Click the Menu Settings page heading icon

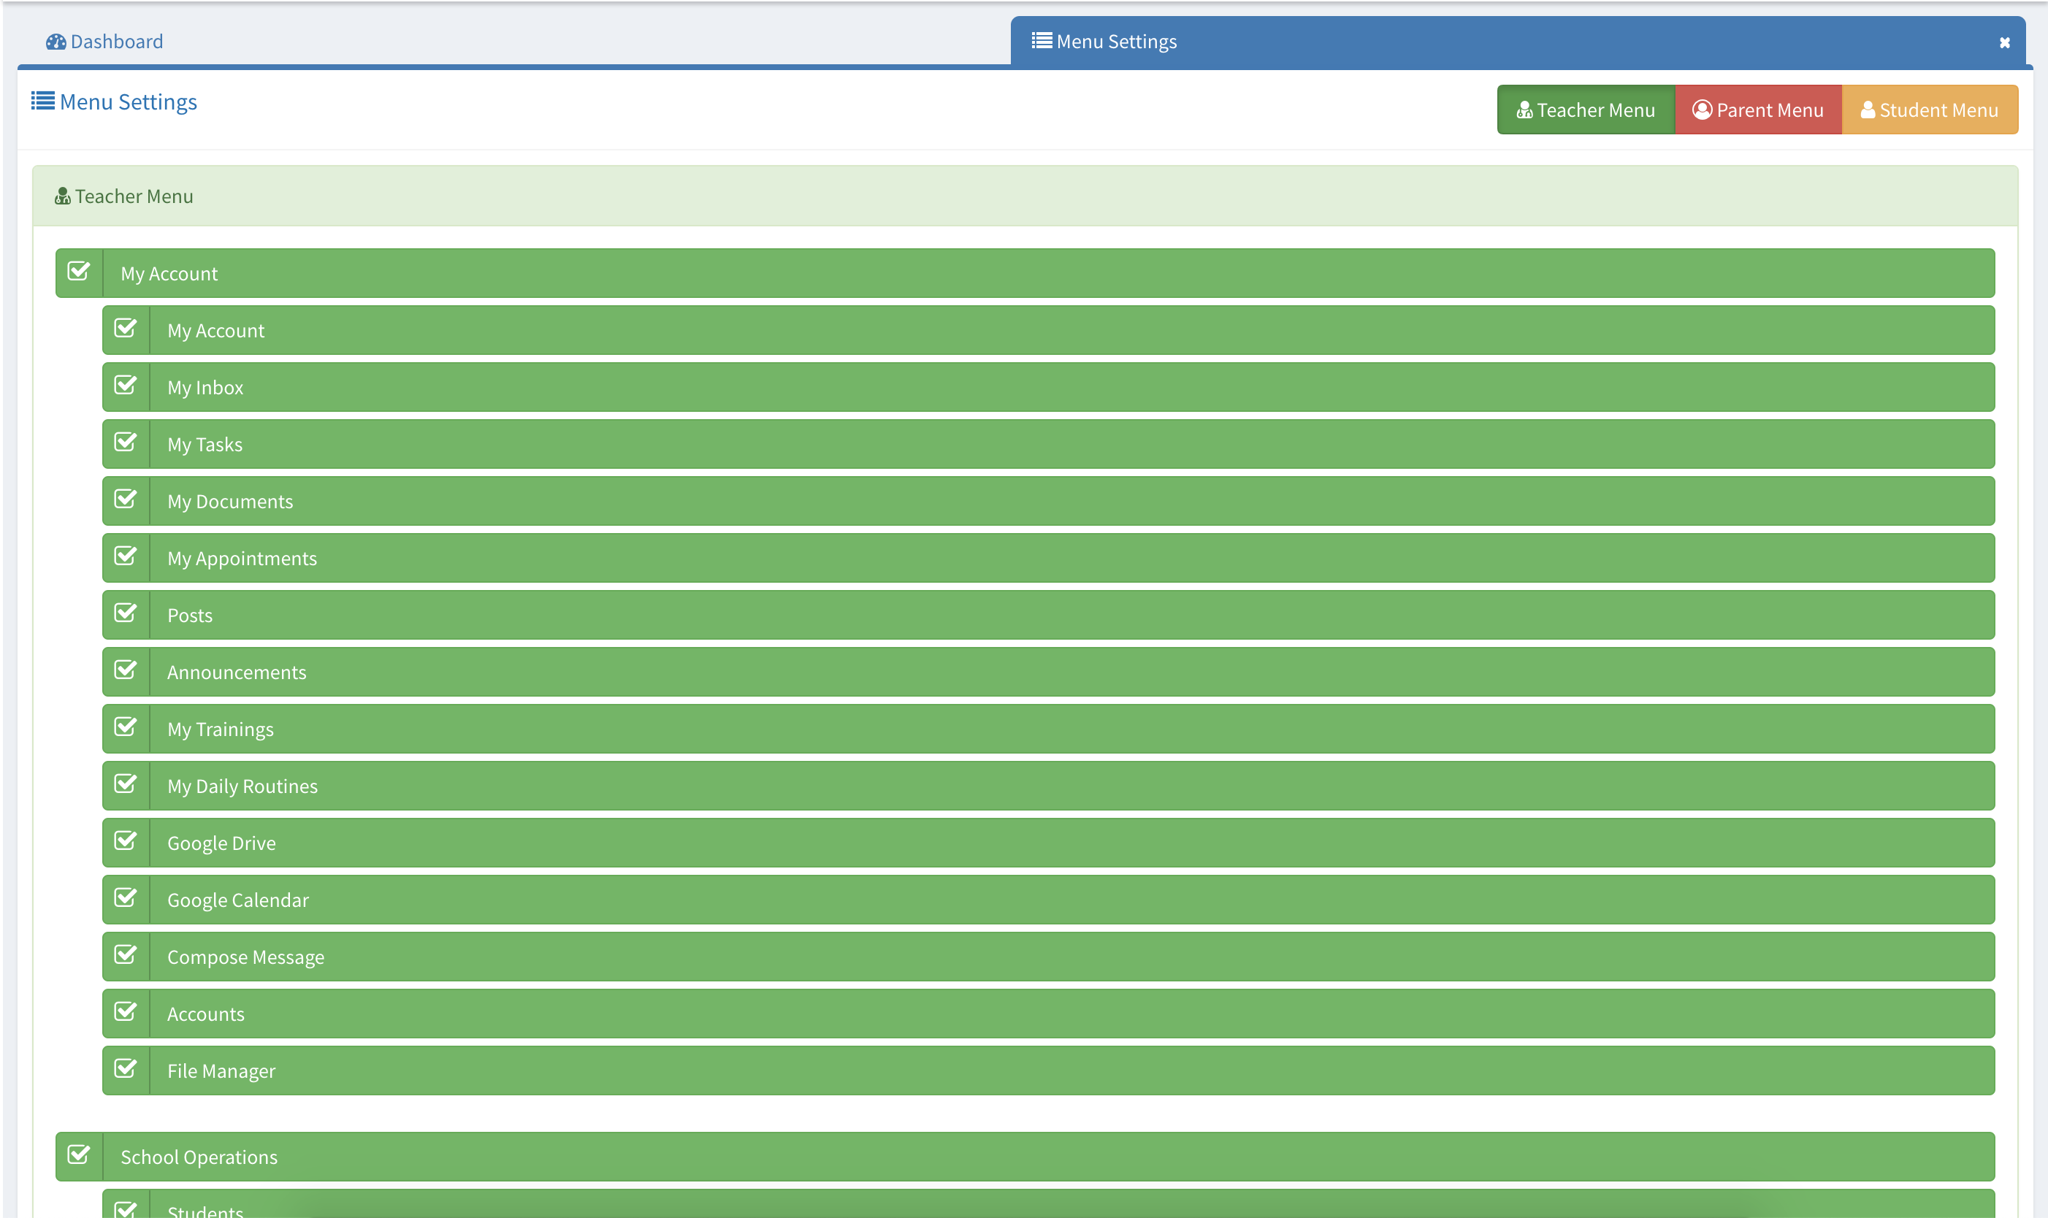click(42, 101)
